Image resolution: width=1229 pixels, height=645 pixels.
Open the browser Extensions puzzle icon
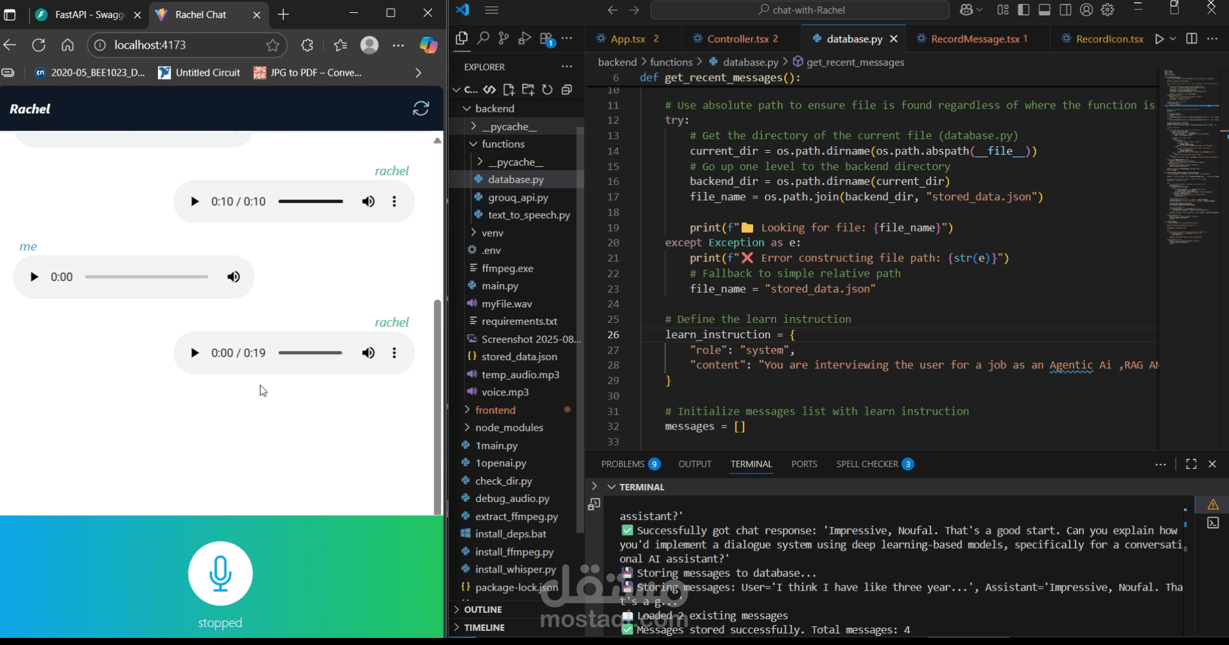point(307,45)
